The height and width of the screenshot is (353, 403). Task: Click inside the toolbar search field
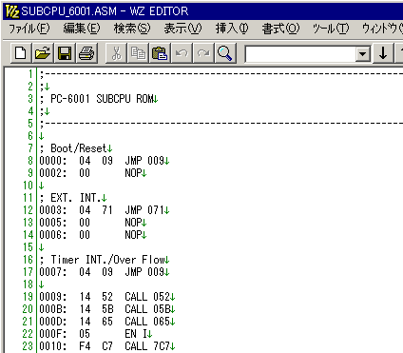[x=300, y=54]
